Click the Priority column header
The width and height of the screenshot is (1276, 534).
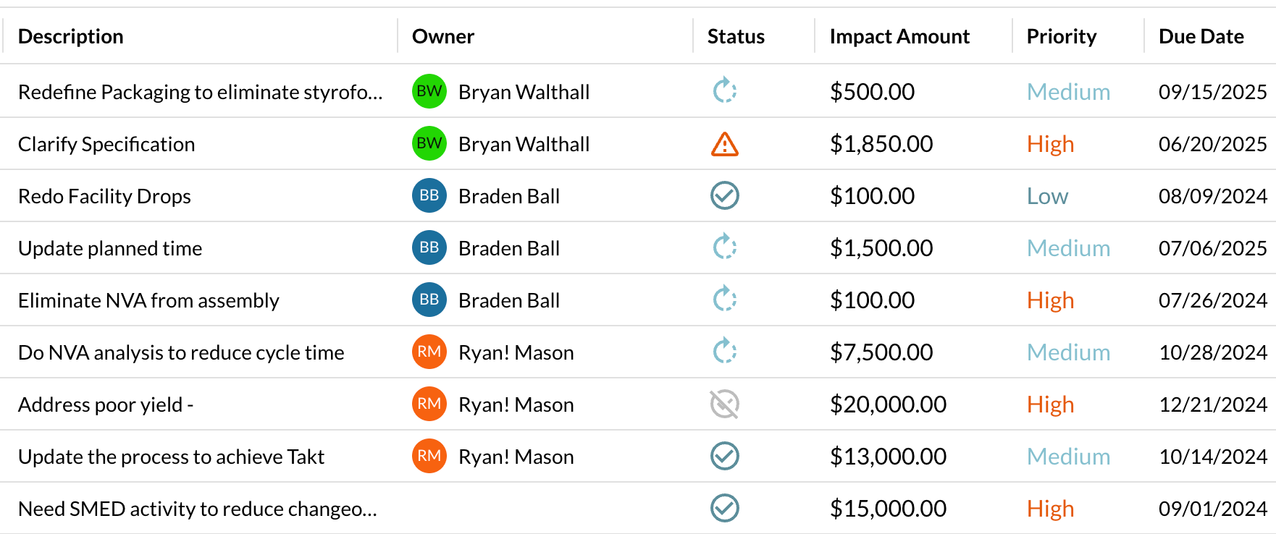pos(1061,36)
